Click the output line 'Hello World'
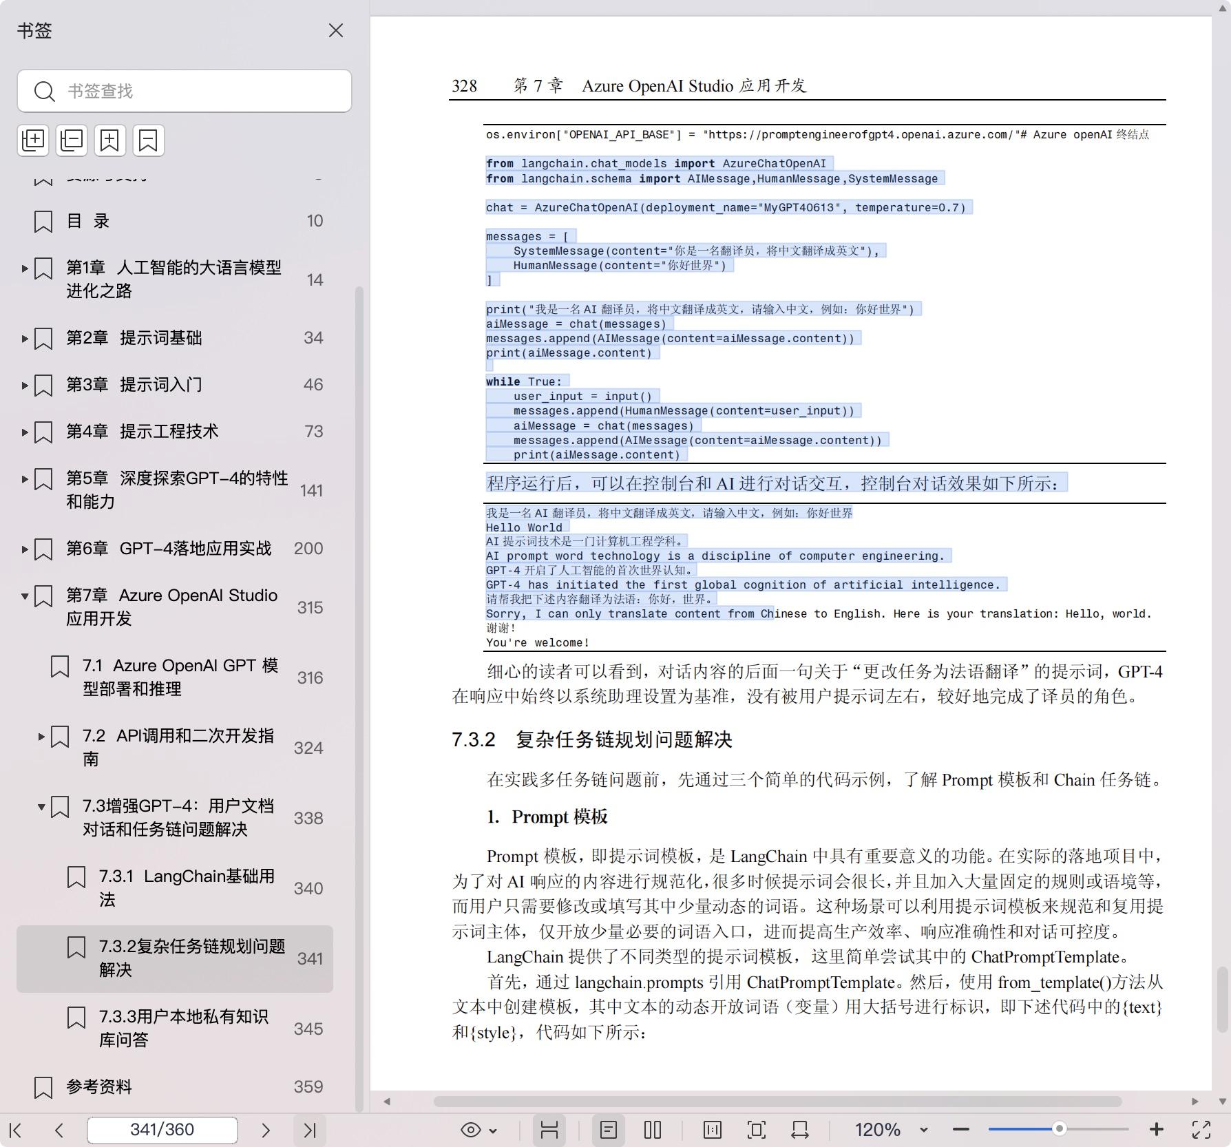The height and width of the screenshot is (1147, 1231). [x=524, y=527]
